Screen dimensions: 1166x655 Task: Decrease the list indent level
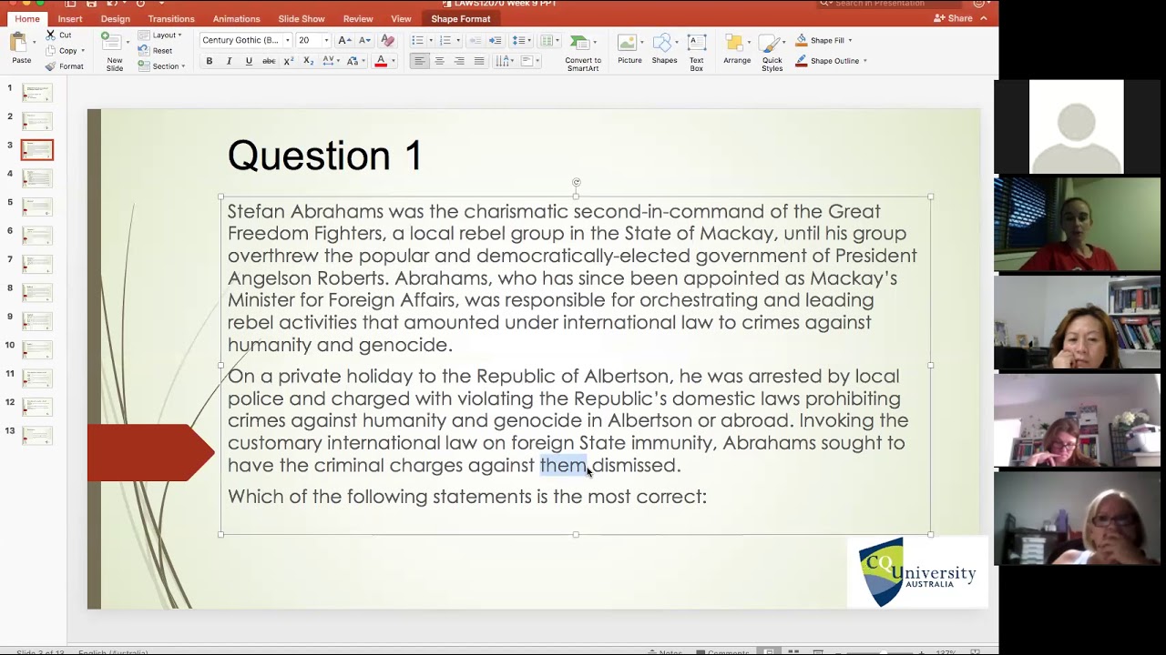(x=475, y=40)
